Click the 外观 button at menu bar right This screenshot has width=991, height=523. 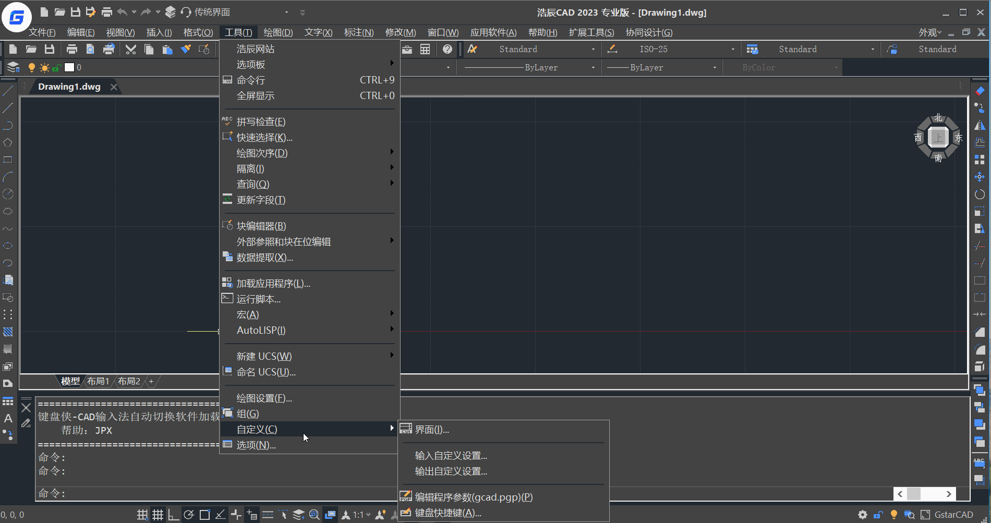930,32
